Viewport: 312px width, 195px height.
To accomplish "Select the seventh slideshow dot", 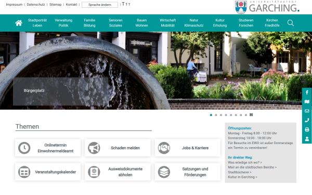I will [241, 115].
